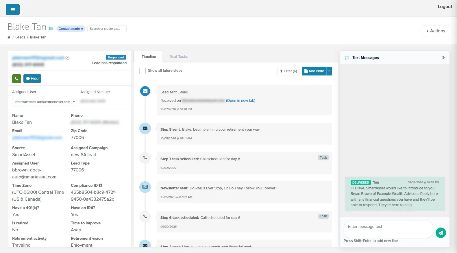The image size is (457, 253).
Task: Click the Newsletter sent timeline icon
Action: (145, 187)
